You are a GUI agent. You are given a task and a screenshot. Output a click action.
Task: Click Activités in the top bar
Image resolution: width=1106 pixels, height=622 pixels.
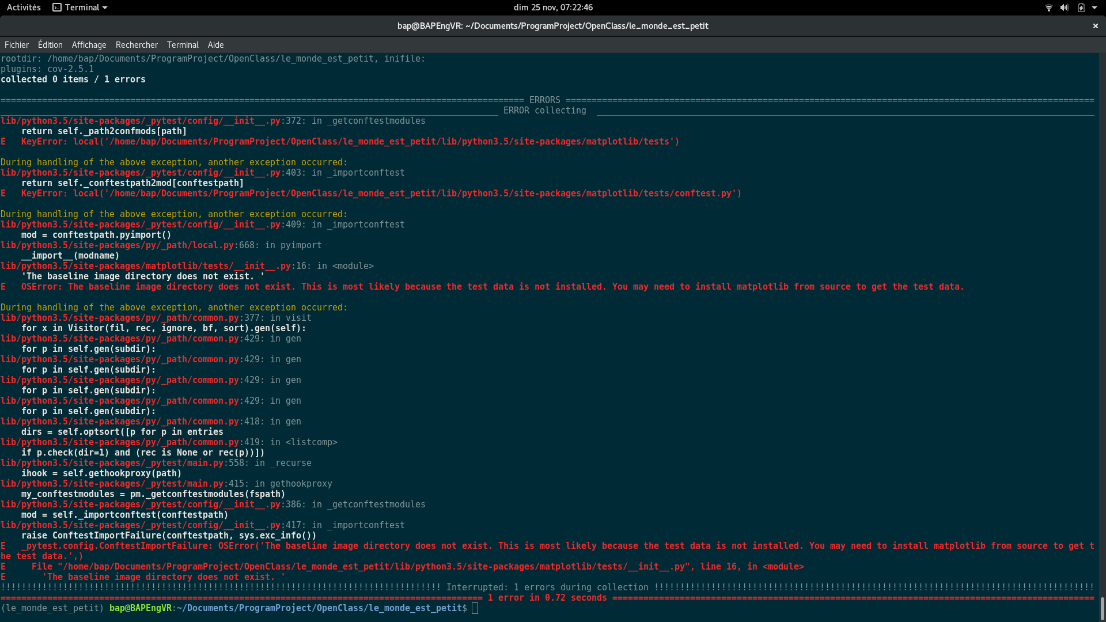(23, 7)
